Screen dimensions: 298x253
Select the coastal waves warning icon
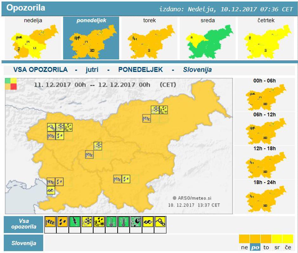(148, 222)
